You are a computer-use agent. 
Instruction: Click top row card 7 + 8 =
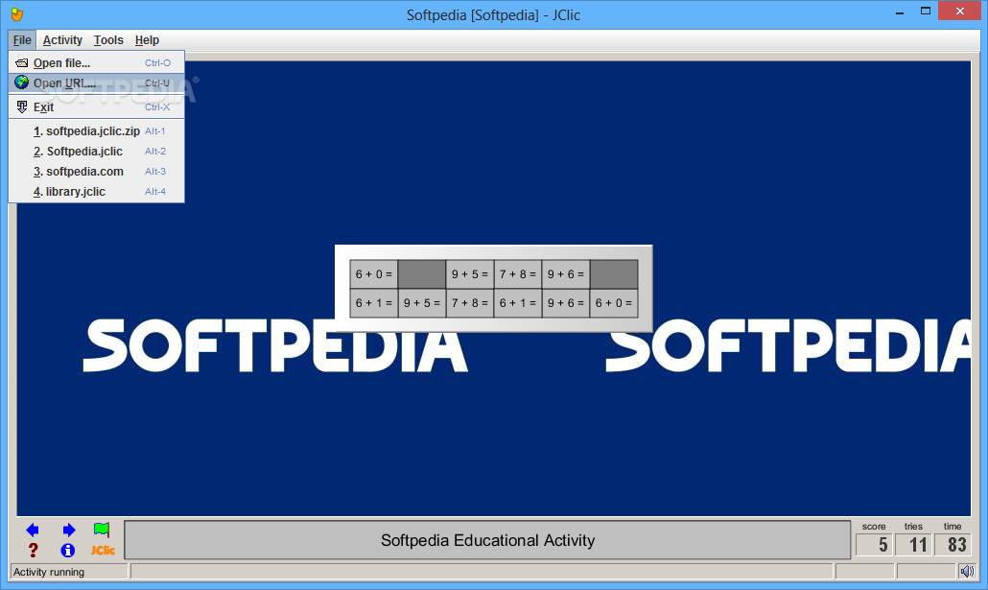pyautogui.click(x=518, y=274)
